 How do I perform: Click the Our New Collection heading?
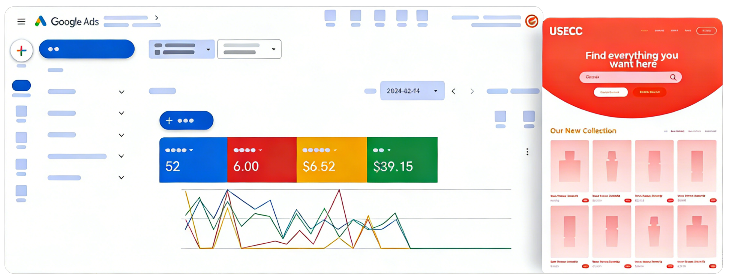(x=583, y=131)
